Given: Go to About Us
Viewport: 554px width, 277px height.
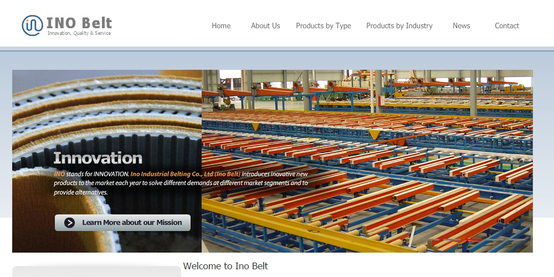Looking at the screenshot, I should point(265,26).
